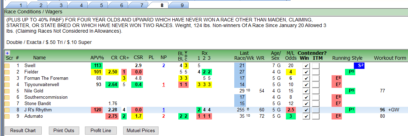Viewport: 408px width, 136px height.
Task: Check ITM contender for Adumato
Action: pos(316,116)
